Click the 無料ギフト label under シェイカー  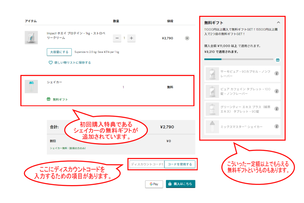coord(60,100)
